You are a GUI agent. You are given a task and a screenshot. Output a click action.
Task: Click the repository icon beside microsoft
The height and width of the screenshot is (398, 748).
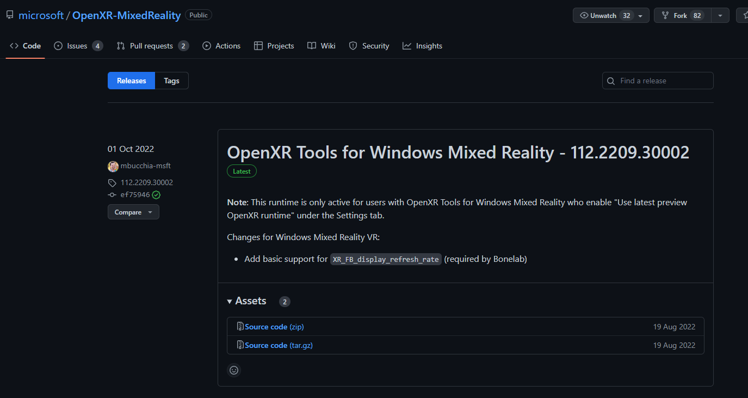coord(10,15)
